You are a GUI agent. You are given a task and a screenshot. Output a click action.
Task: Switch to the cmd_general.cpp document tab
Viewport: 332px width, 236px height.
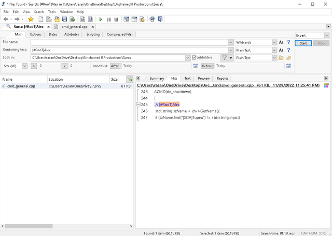coord(75,27)
